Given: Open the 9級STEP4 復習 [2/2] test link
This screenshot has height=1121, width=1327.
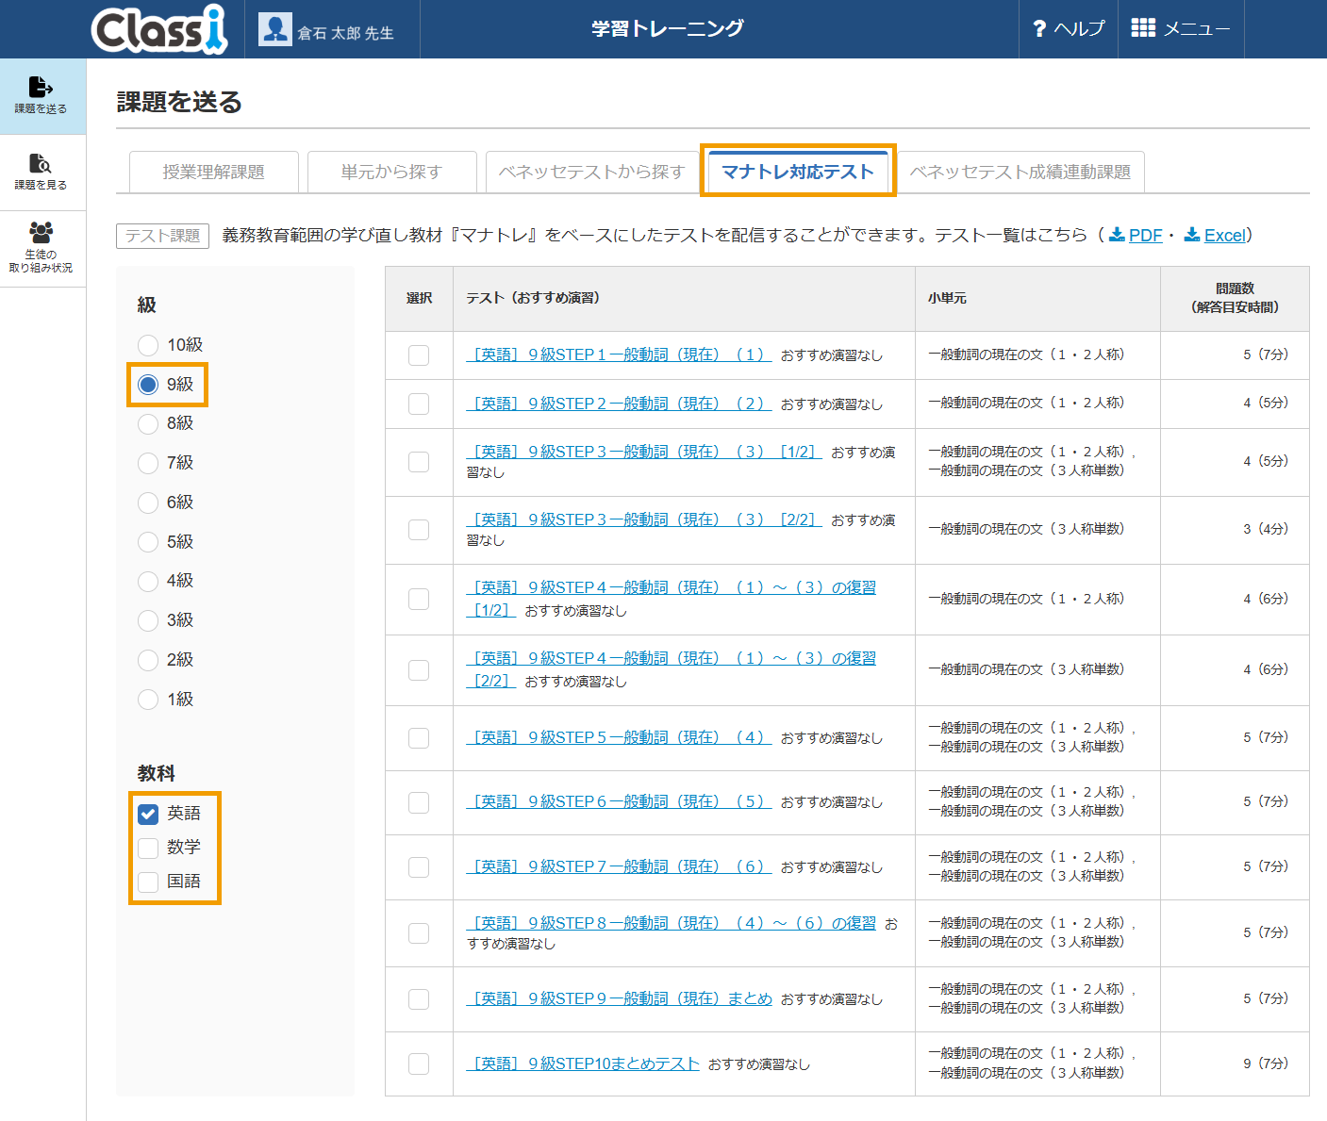Looking at the screenshot, I should click(671, 669).
